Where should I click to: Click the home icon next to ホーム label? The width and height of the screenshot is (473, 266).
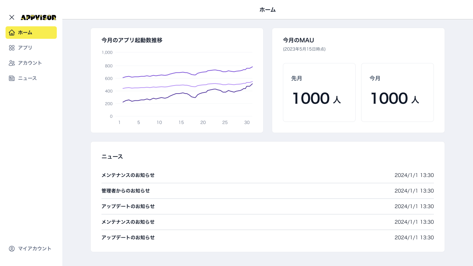(12, 33)
